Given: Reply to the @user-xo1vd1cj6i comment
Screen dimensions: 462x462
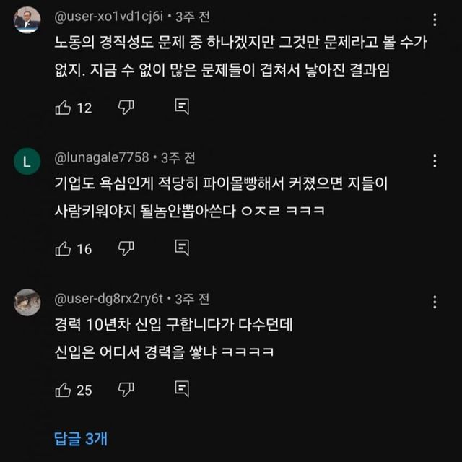Looking at the screenshot, I should point(182,108).
